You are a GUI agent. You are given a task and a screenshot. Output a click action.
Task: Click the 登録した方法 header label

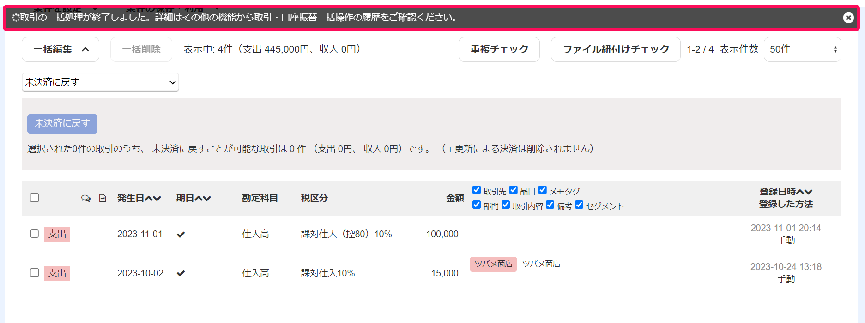pos(786,204)
